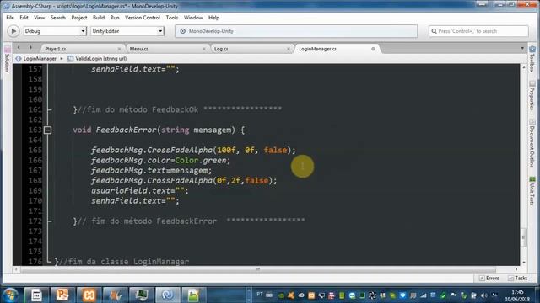This screenshot has width=540, height=303.
Task: Click LoginManager class breadcrumb
Action: pos(35,59)
